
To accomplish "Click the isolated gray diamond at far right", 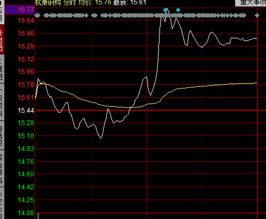I will coord(257,16).
